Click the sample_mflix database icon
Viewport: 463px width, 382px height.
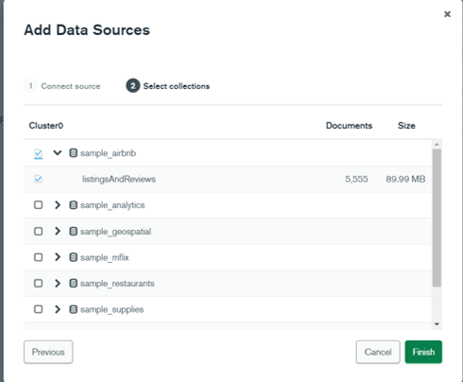click(73, 257)
